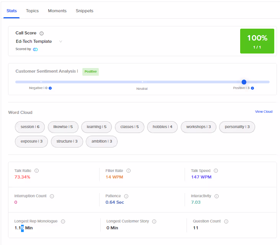This screenshot has height=245, width=280.
Task: Select the 'personality | 3' word chip
Action: [237, 127]
